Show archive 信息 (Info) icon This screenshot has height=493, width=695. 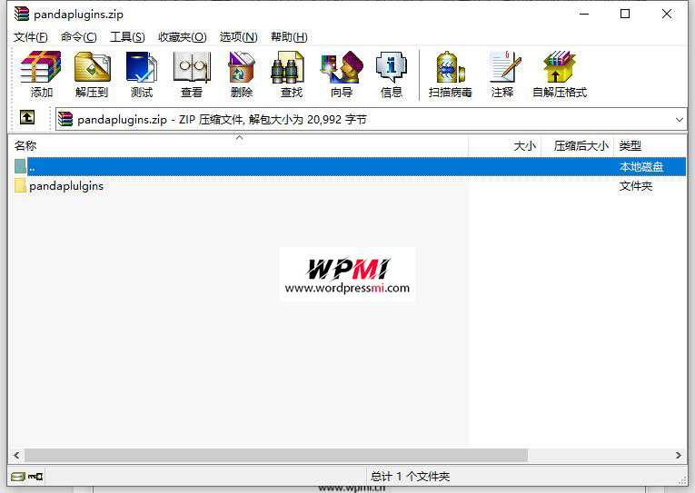click(x=391, y=74)
